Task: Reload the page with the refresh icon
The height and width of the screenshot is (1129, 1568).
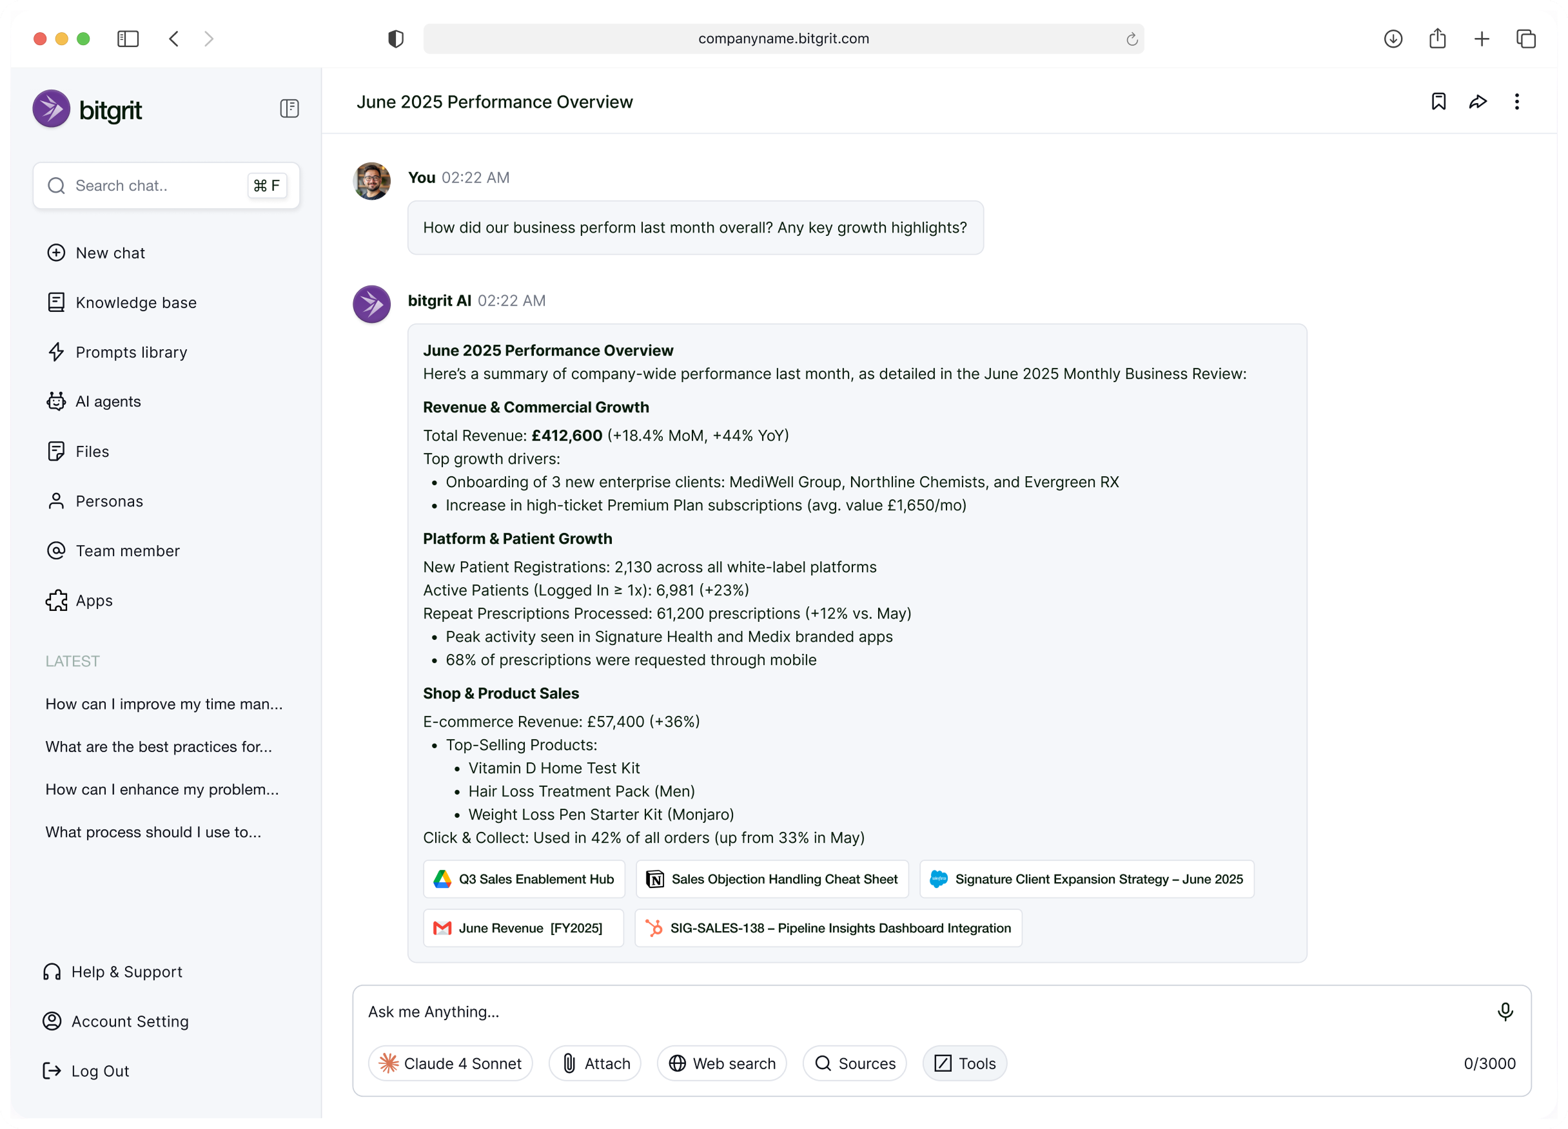Action: pos(1132,39)
